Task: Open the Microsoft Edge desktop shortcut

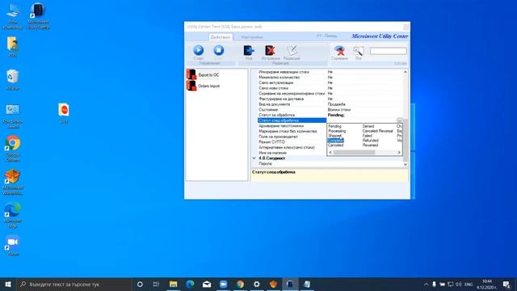Action: coord(13,215)
